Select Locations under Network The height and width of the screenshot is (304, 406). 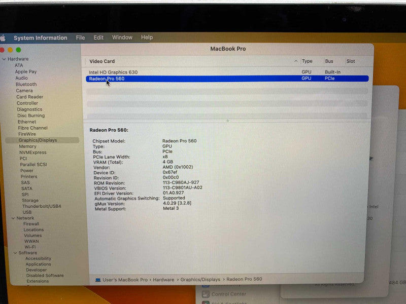coord(33,230)
